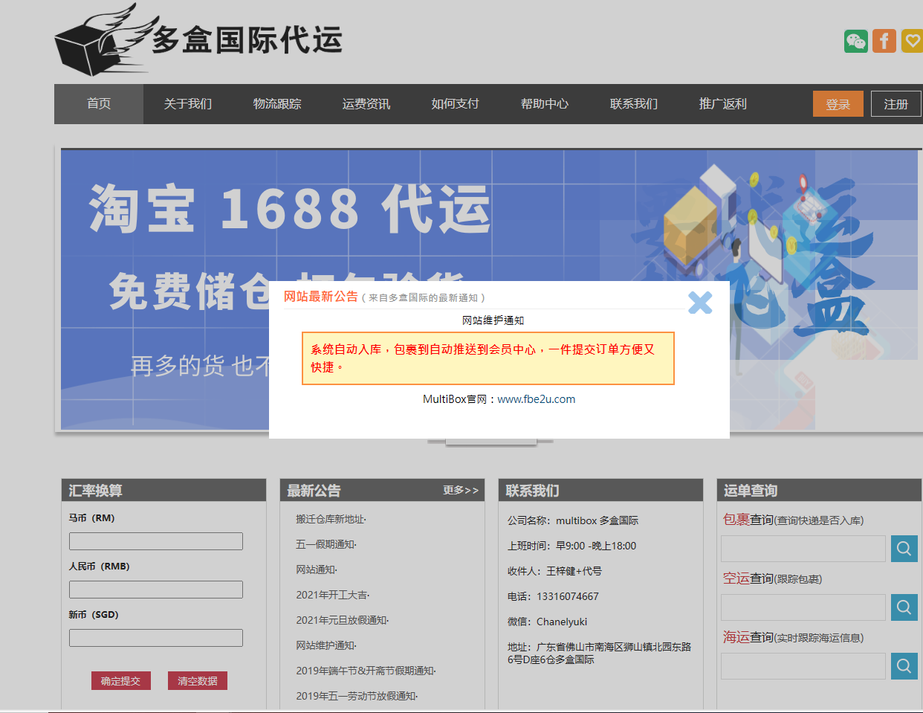Click search icon for 包裹查询
Image resolution: width=923 pixels, height=713 pixels.
tap(904, 549)
